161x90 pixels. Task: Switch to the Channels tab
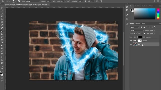pyautogui.click(x=138, y=23)
